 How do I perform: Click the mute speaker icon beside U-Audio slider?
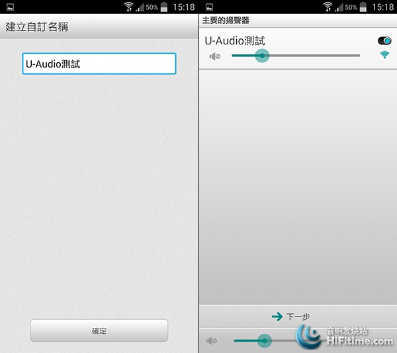point(214,56)
